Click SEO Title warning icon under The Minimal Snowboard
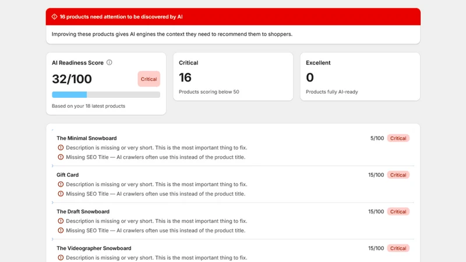466x262 pixels. 61,157
